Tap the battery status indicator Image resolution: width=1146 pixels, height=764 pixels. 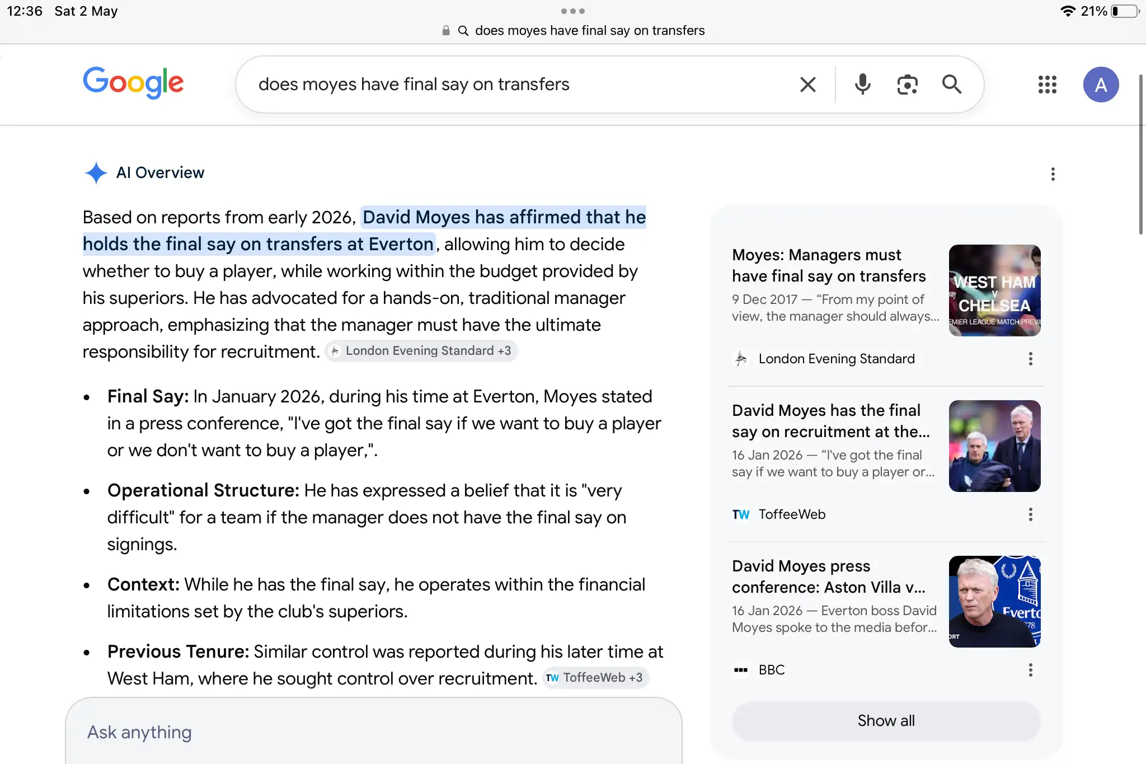1125,11
